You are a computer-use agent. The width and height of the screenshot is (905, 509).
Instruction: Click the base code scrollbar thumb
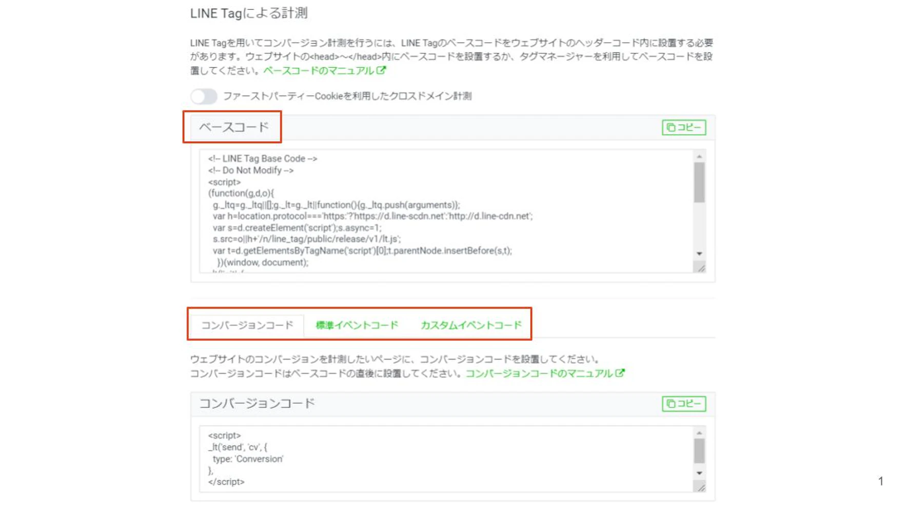[x=699, y=182]
